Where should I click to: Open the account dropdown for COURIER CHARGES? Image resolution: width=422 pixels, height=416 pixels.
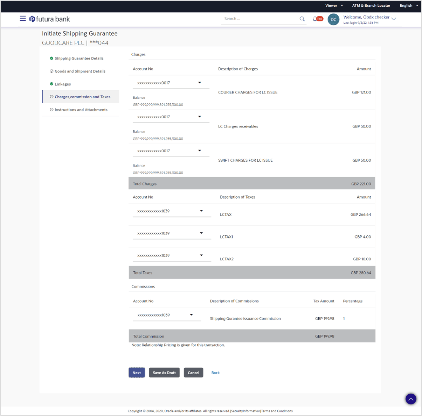[x=199, y=82]
